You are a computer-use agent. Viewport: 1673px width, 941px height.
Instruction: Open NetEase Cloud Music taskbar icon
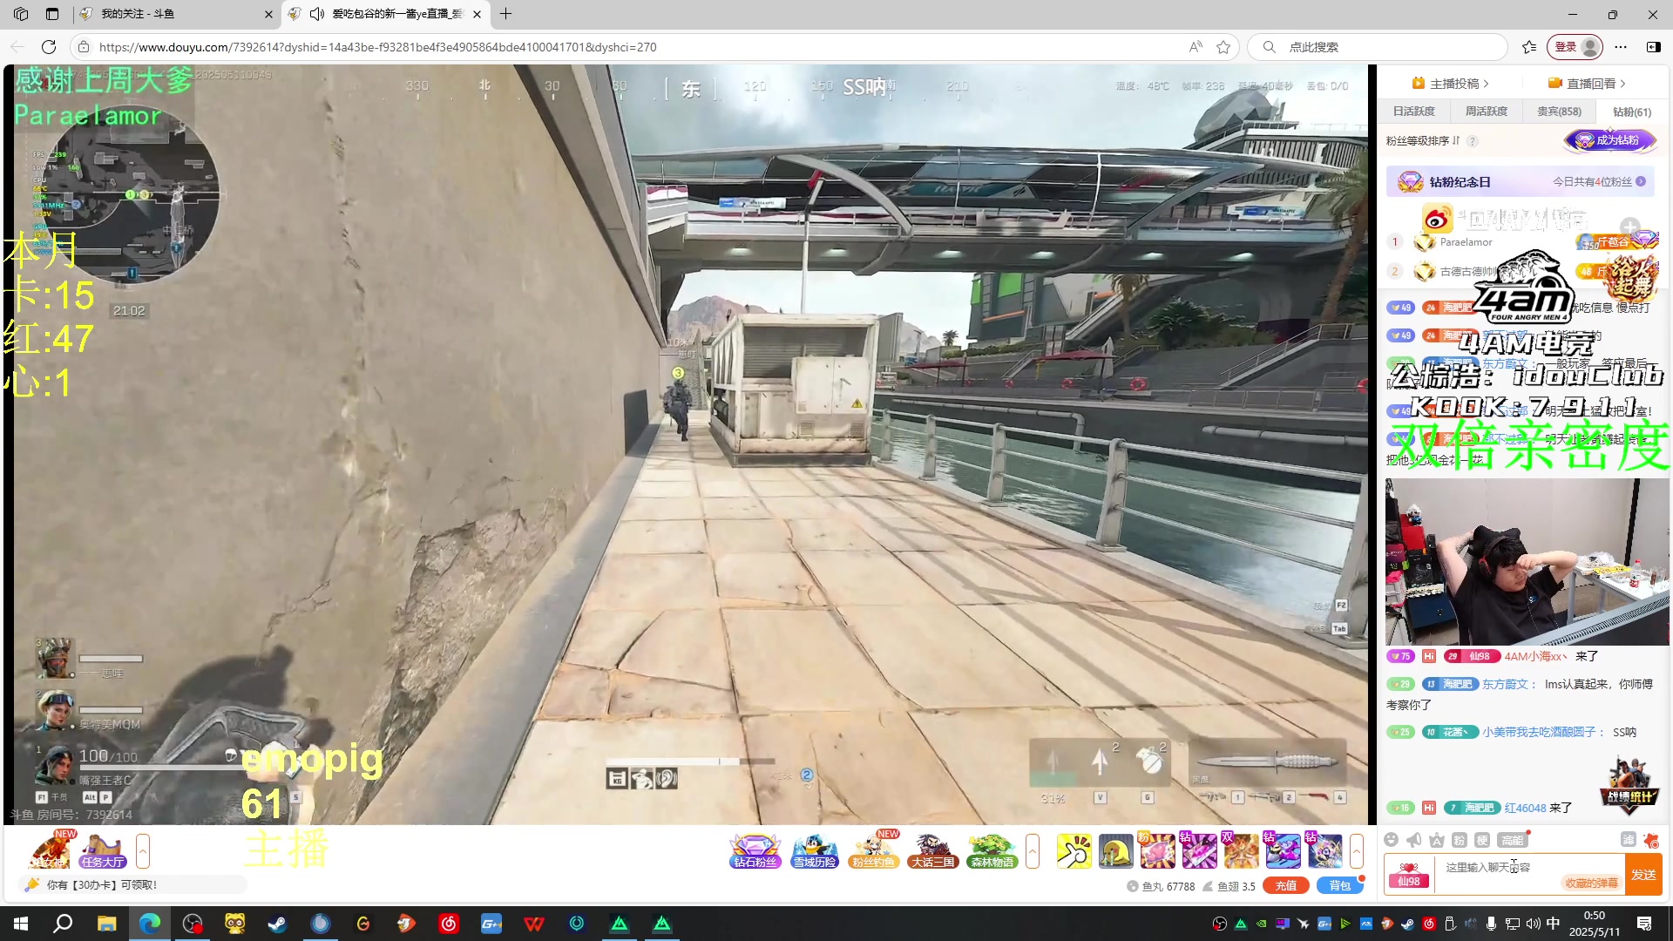tap(449, 924)
